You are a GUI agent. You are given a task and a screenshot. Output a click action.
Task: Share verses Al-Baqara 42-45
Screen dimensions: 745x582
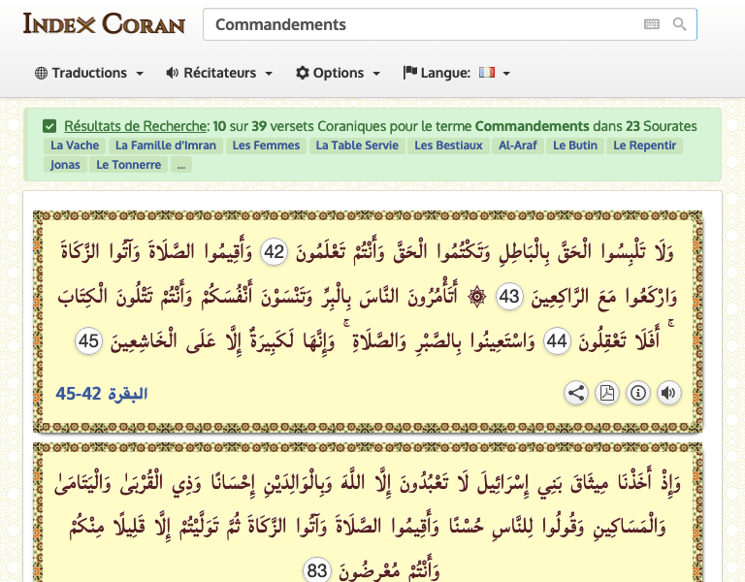tap(576, 393)
